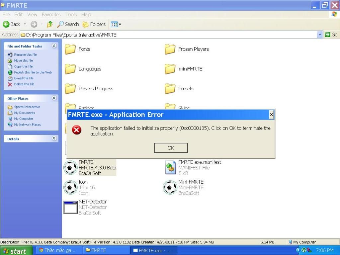Image resolution: width=340 pixels, height=255 pixels.
Task: Click Copy this file link
Action: (23, 66)
